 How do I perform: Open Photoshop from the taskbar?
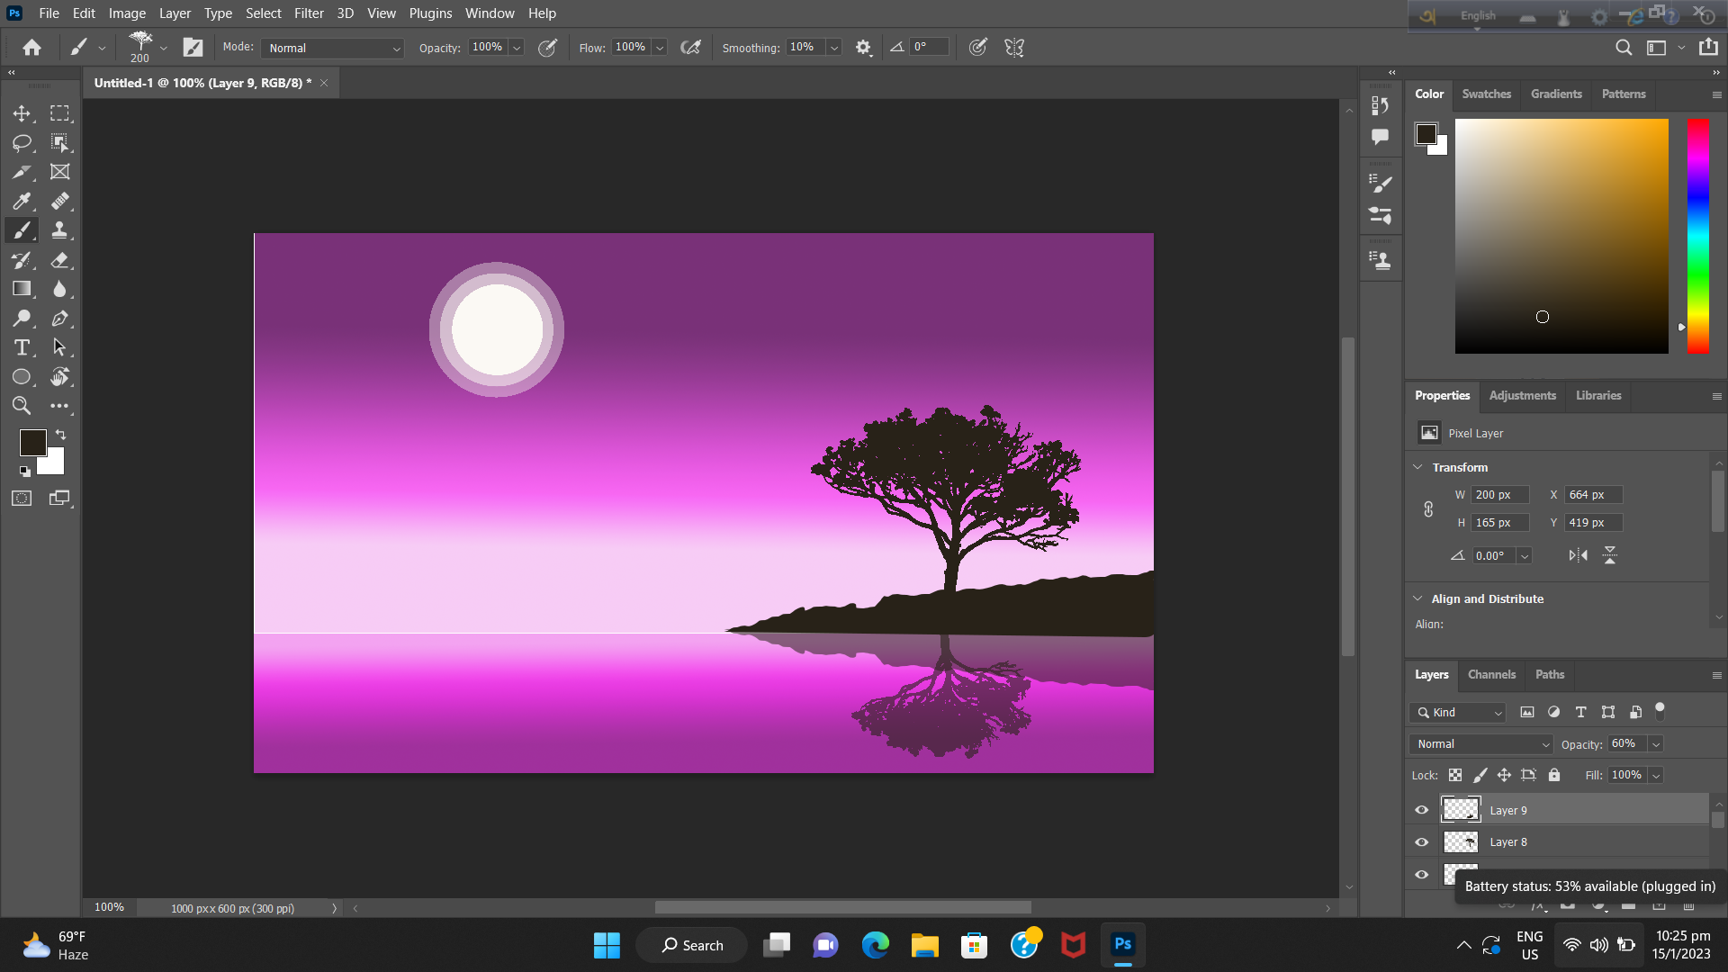[x=1122, y=945]
